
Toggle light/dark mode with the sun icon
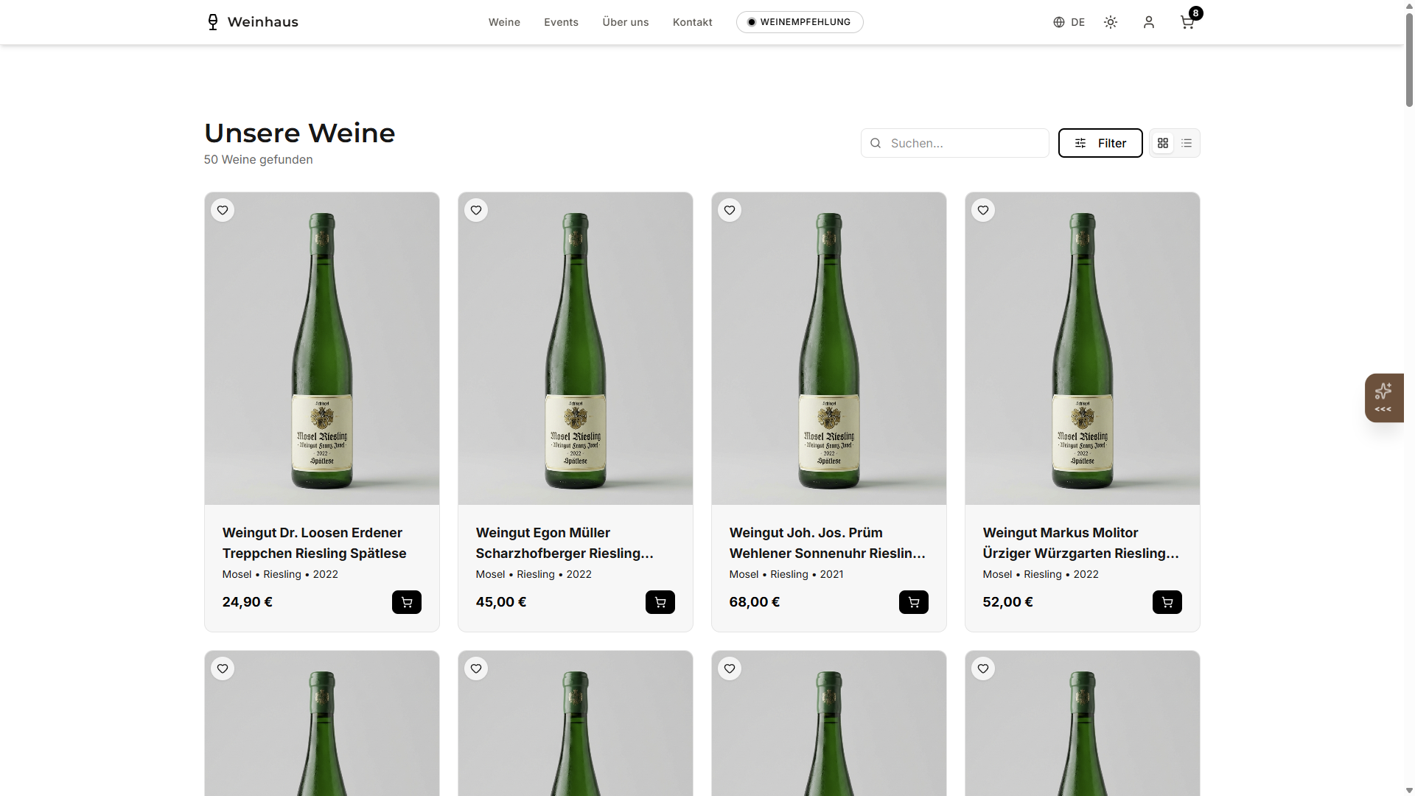click(x=1111, y=22)
